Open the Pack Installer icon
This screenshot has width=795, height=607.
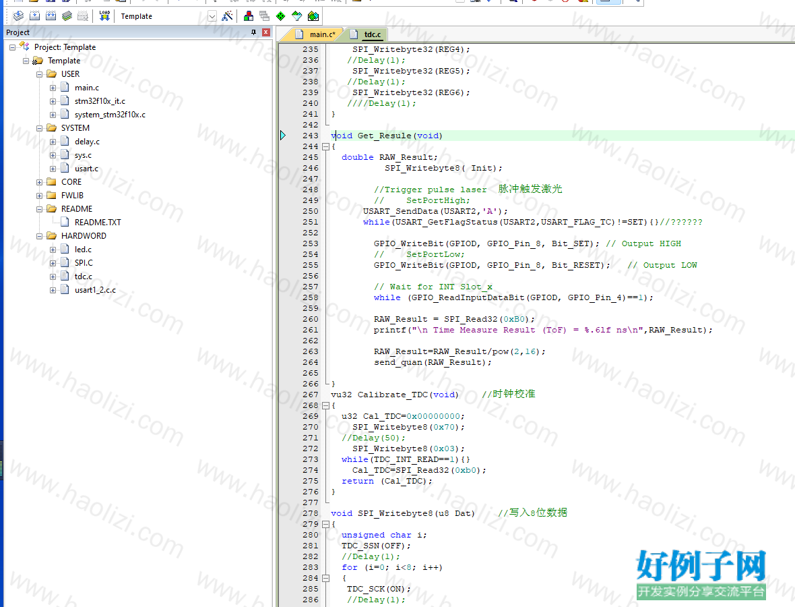tap(313, 16)
